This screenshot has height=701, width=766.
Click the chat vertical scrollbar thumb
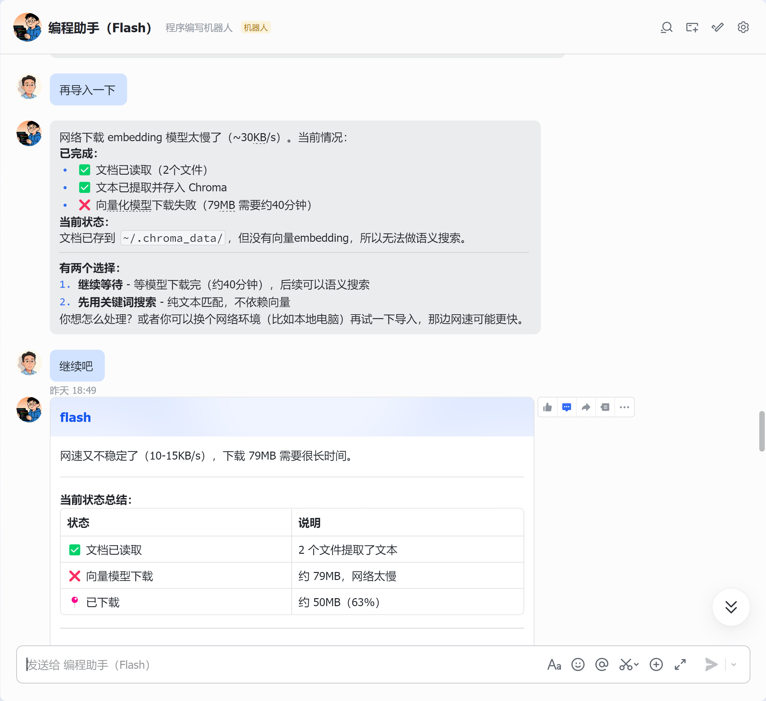click(x=762, y=431)
